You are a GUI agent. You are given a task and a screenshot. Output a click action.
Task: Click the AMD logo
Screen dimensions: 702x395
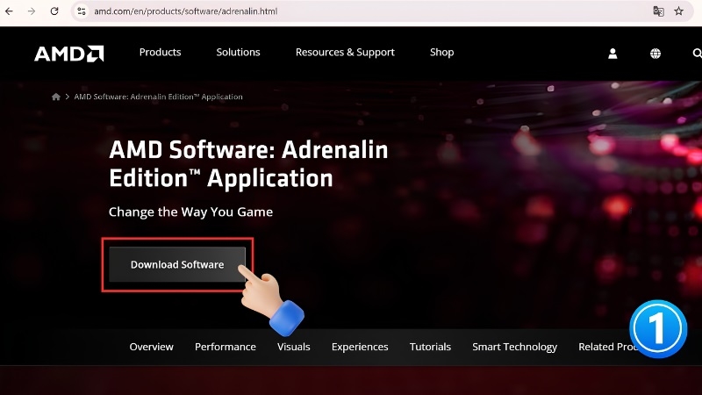[x=69, y=54]
